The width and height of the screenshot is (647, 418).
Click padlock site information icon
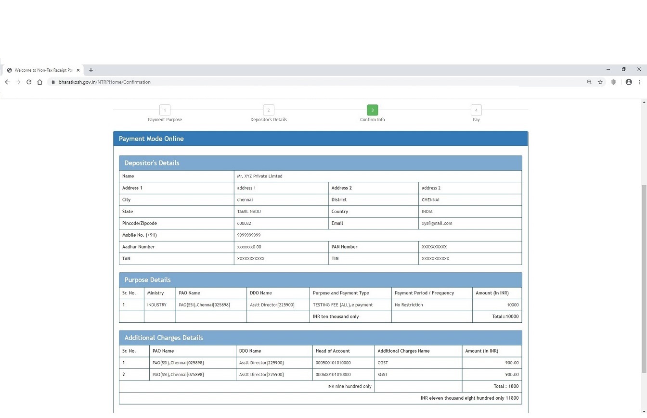(53, 82)
